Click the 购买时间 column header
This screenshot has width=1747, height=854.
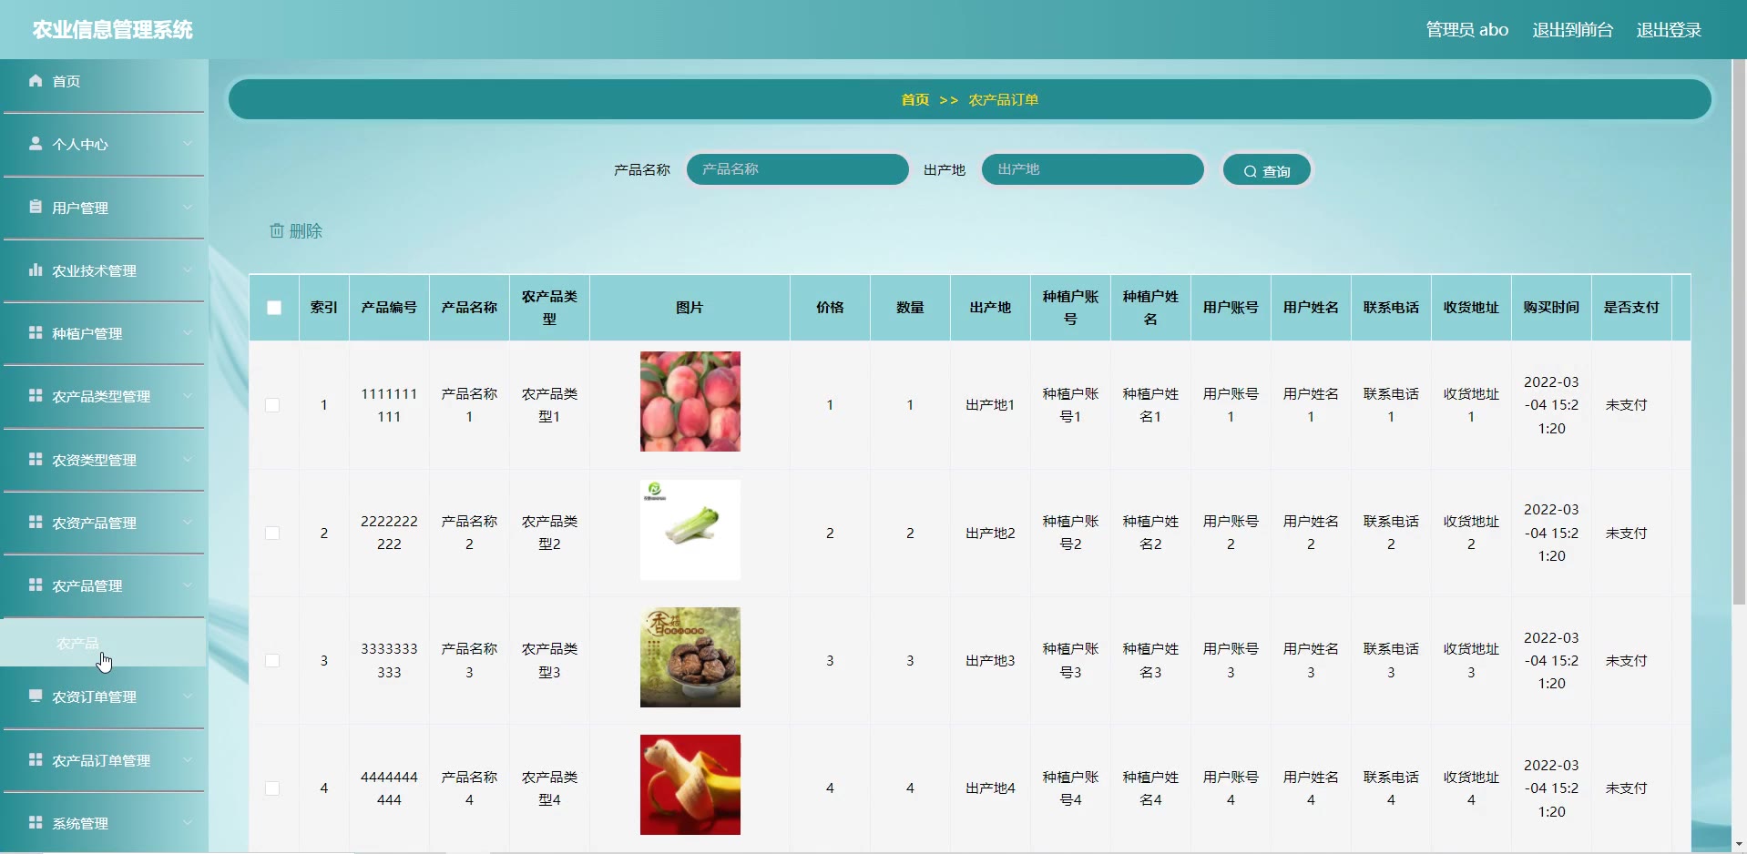click(x=1551, y=308)
